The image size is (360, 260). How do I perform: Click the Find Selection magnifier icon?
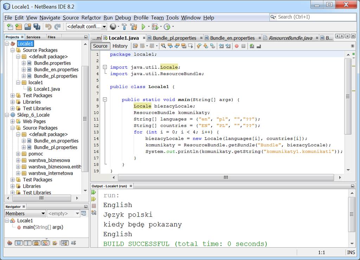[x=163, y=46]
